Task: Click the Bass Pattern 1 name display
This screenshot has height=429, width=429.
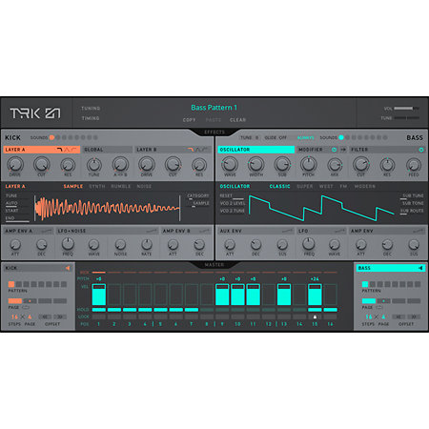Action: 214,108
